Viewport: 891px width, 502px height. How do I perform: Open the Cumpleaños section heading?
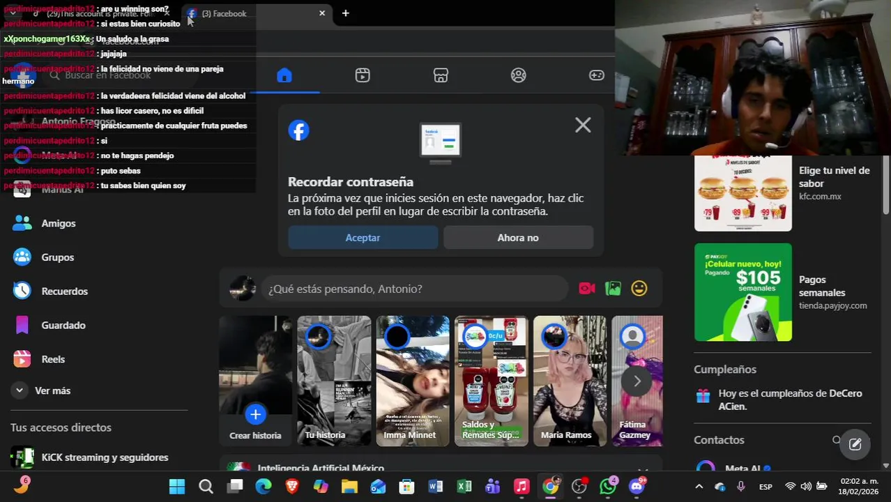725,370
